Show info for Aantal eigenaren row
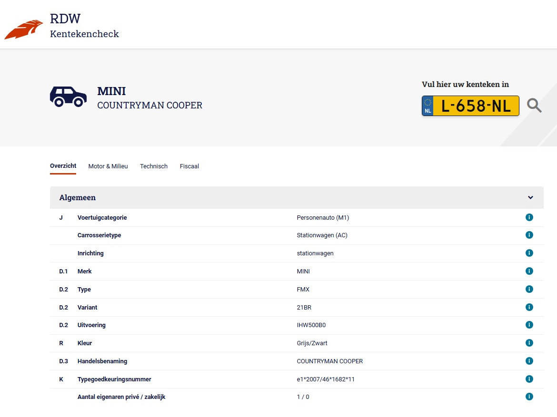This screenshot has width=557, height=417. [529, 397]
